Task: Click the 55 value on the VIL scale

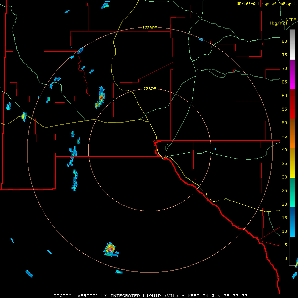Action: click(x=284, y=109)
